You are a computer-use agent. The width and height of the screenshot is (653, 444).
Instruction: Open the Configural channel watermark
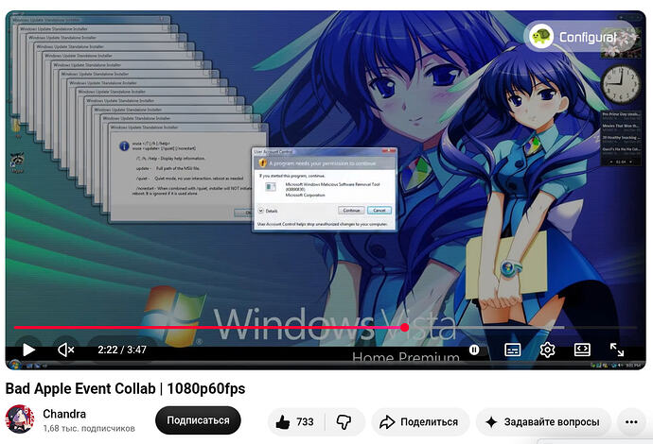point(581,37)
